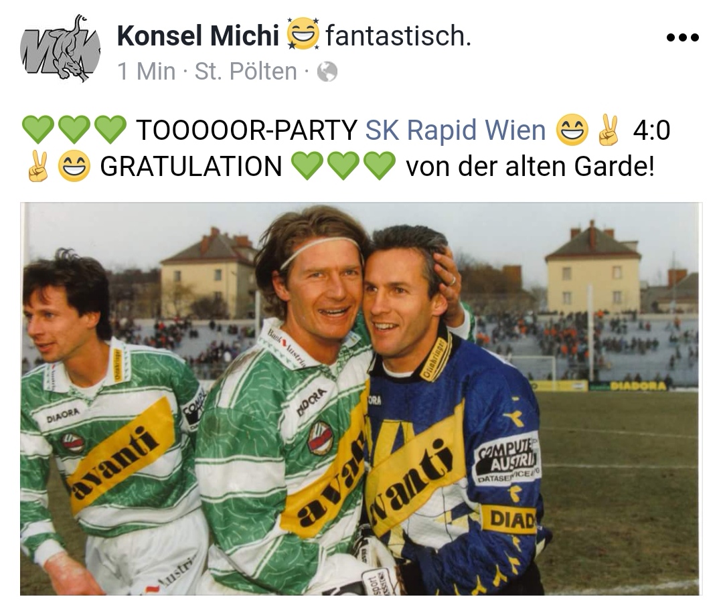Click 'von der alten Garde!' text
The image size is (723, 603).
tap(530, 166)
